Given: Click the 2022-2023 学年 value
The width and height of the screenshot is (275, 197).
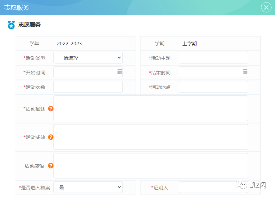Looking at the screenshot, I should [x=69, y=44].
